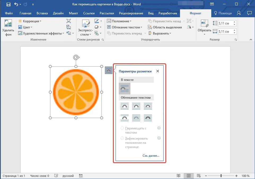255x179 pixels.
Task: Select the Перемещать с текстом radio button
Action: coord(122,128)
